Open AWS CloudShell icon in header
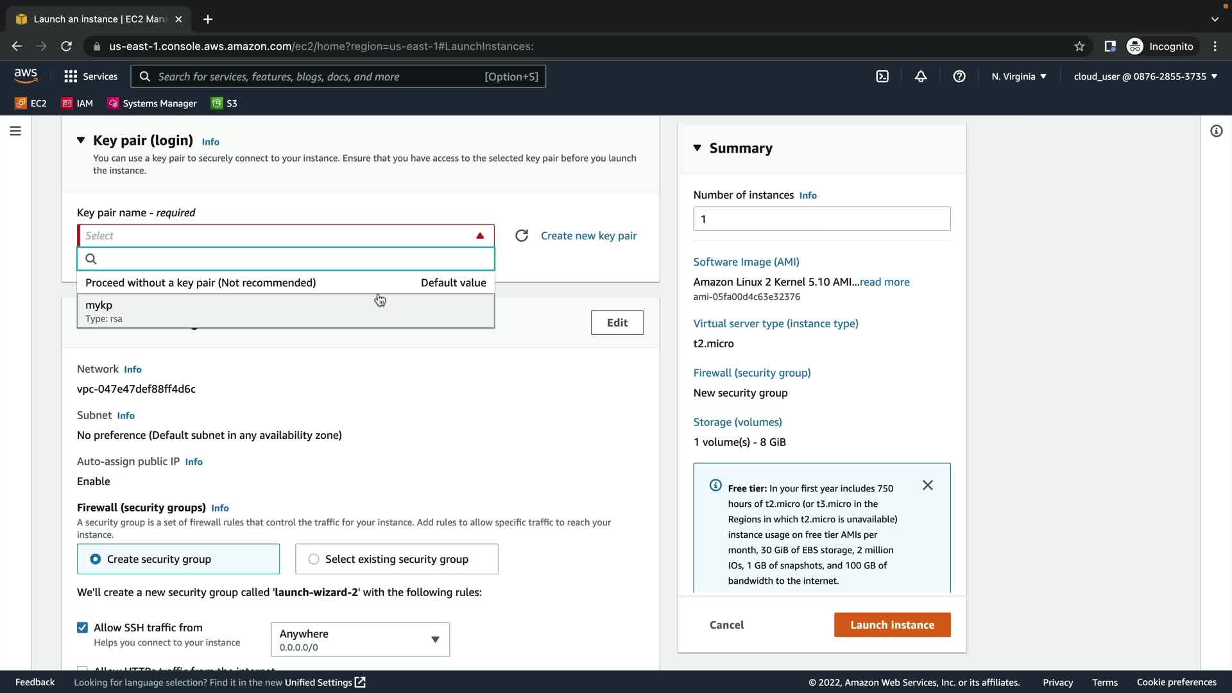1232x693 pixels. [x=882, y=76]
